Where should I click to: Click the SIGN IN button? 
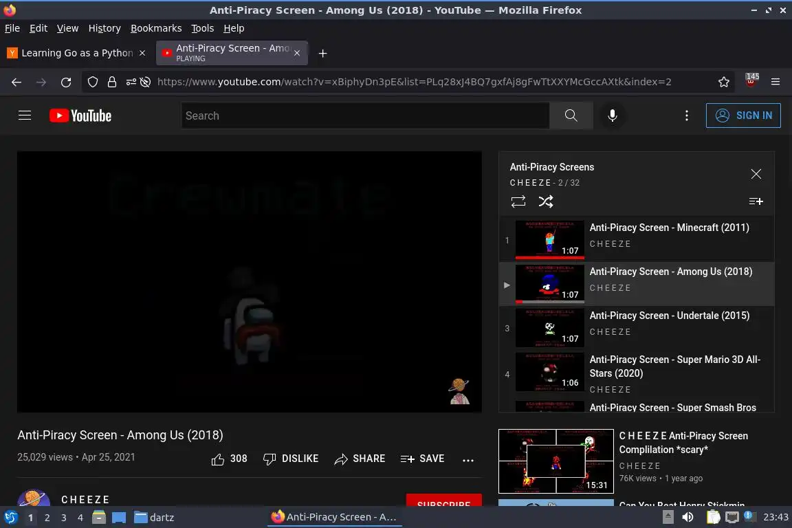[x=743, y=115]
